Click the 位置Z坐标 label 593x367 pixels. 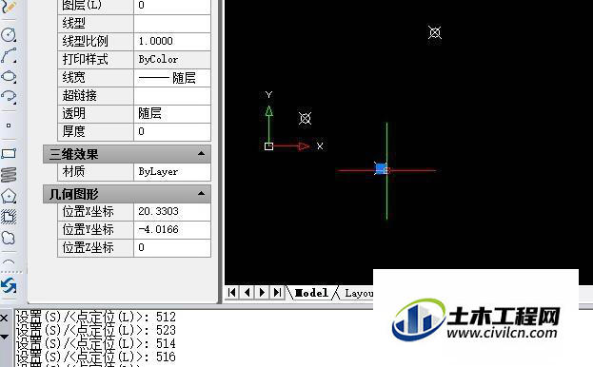pos(89,248)
